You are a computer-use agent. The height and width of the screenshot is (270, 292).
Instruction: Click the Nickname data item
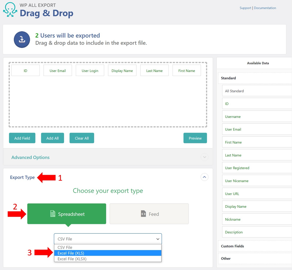pyautogui.click(x=257, y=219)
